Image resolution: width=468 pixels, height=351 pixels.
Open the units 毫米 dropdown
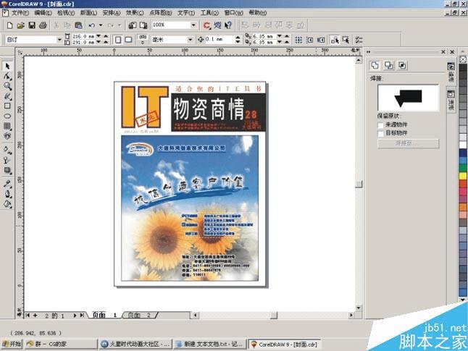(190, 40)
